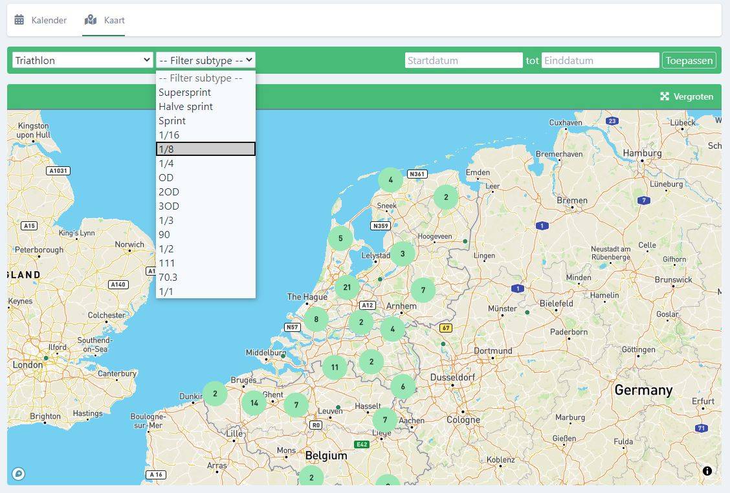Collapse the Filter subtype dropdown

click(x=206, y=60)
